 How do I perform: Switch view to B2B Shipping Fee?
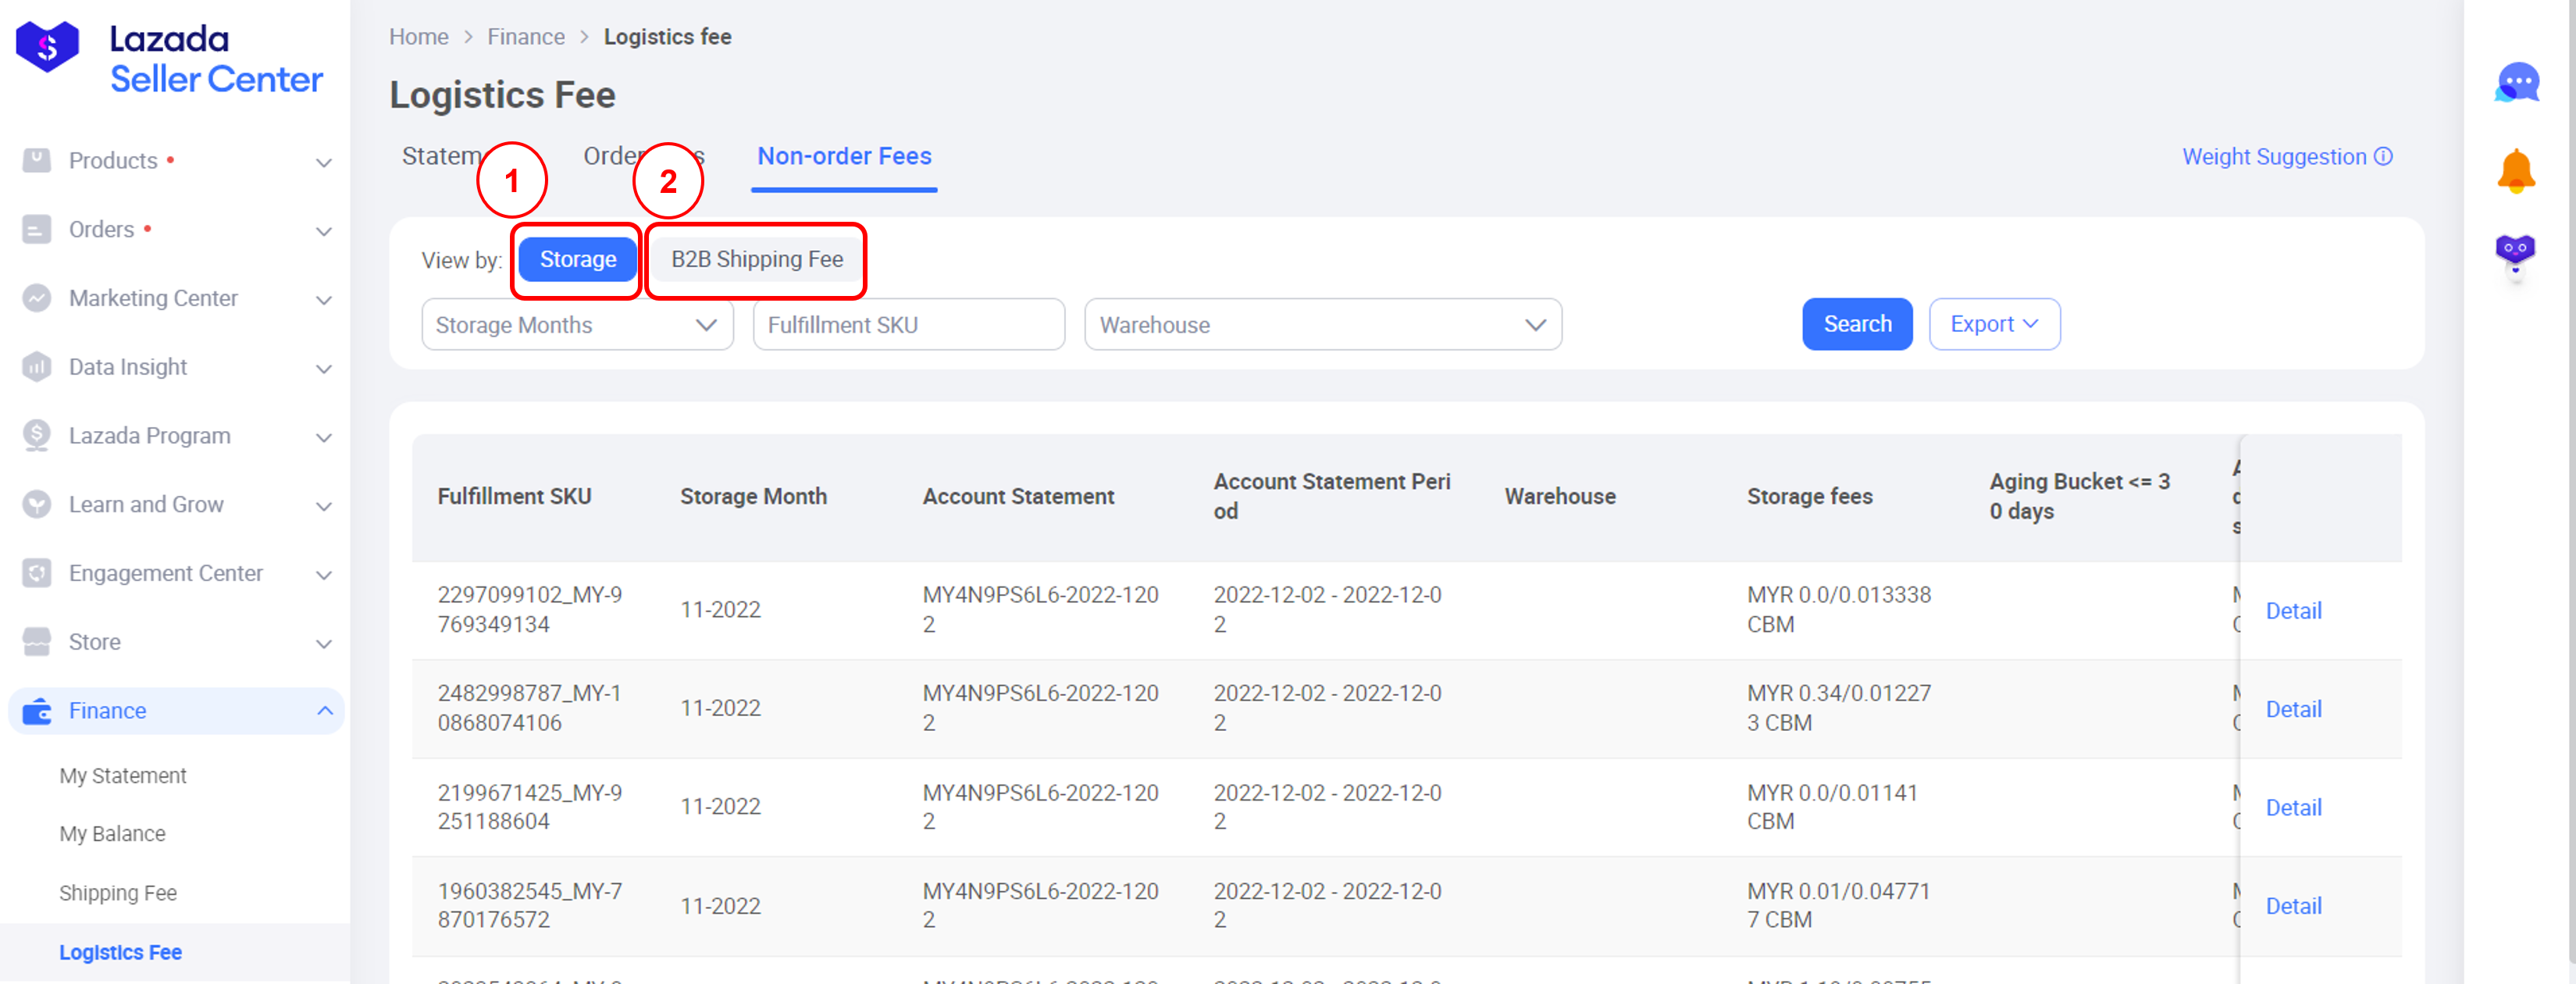click(756, 260)
